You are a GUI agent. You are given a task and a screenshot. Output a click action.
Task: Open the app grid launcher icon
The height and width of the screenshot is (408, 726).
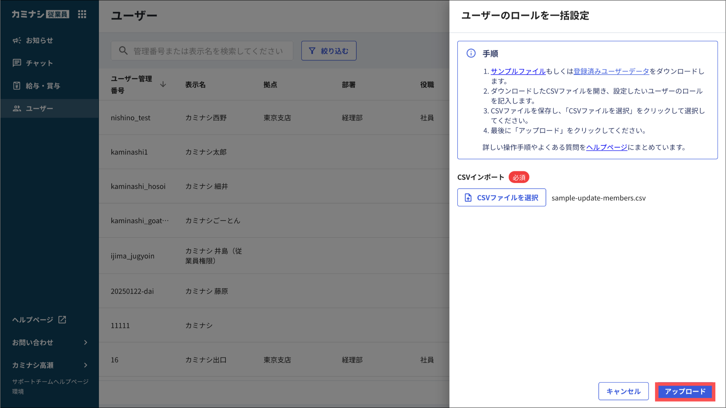82,14
